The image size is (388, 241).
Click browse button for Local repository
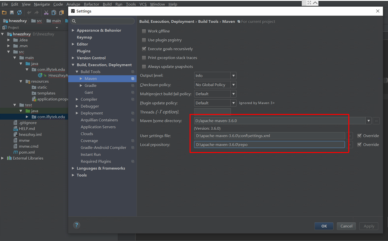click(350, 145)
